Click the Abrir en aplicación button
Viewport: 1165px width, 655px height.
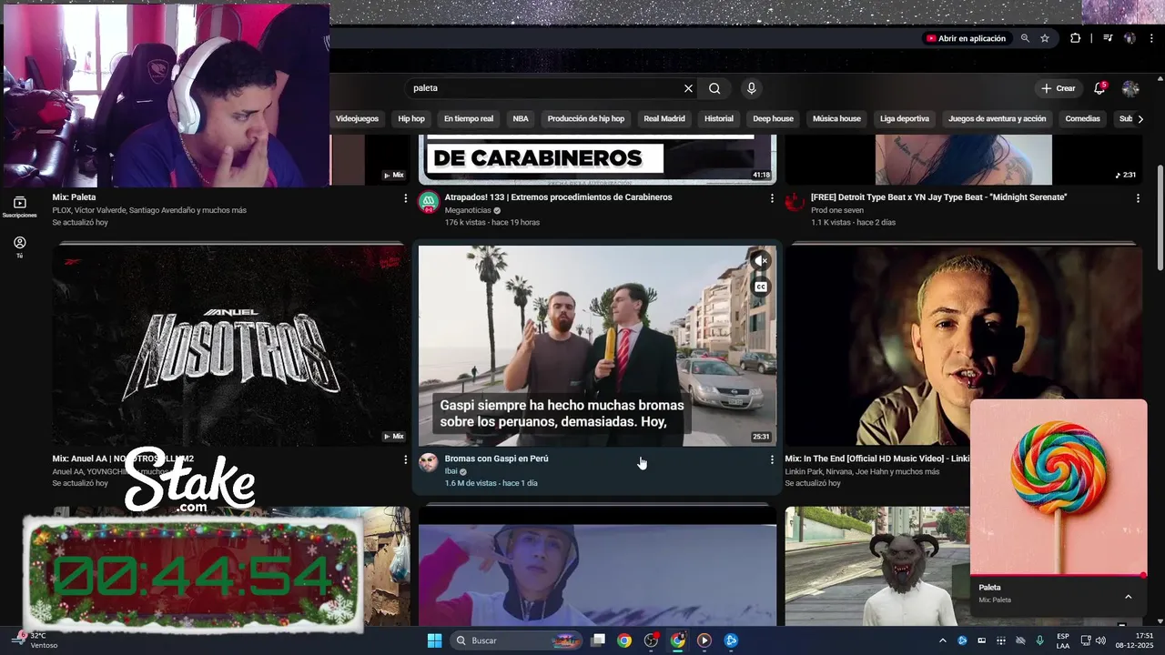966,38
